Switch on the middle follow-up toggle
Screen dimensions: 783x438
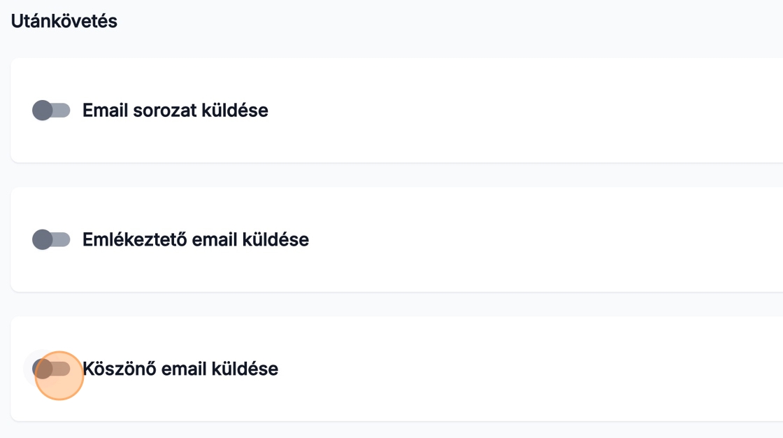pos(52,239)
